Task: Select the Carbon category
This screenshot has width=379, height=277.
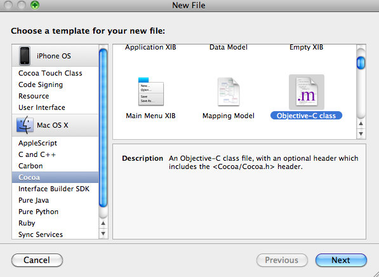Action: pyautogui.click(x=55, y=166)
